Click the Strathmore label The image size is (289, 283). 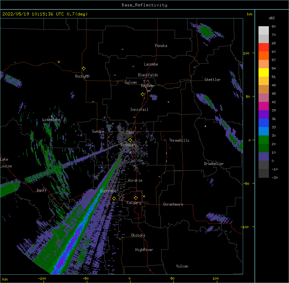point(173,204)
